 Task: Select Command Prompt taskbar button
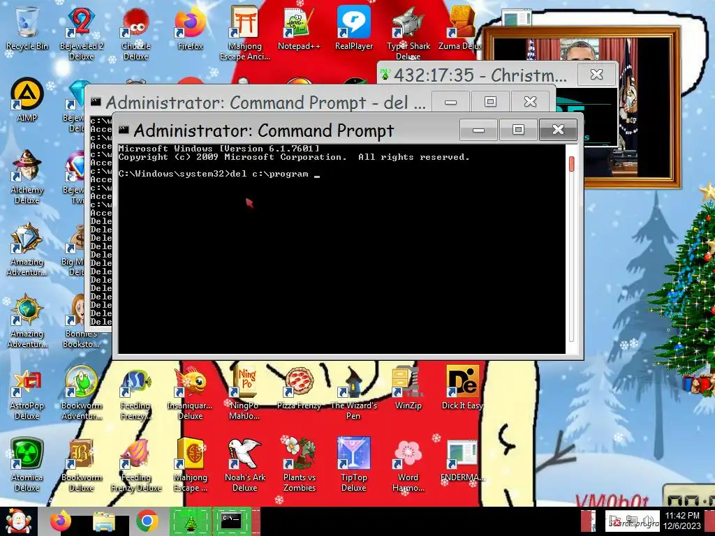click(x=233, y=521)
